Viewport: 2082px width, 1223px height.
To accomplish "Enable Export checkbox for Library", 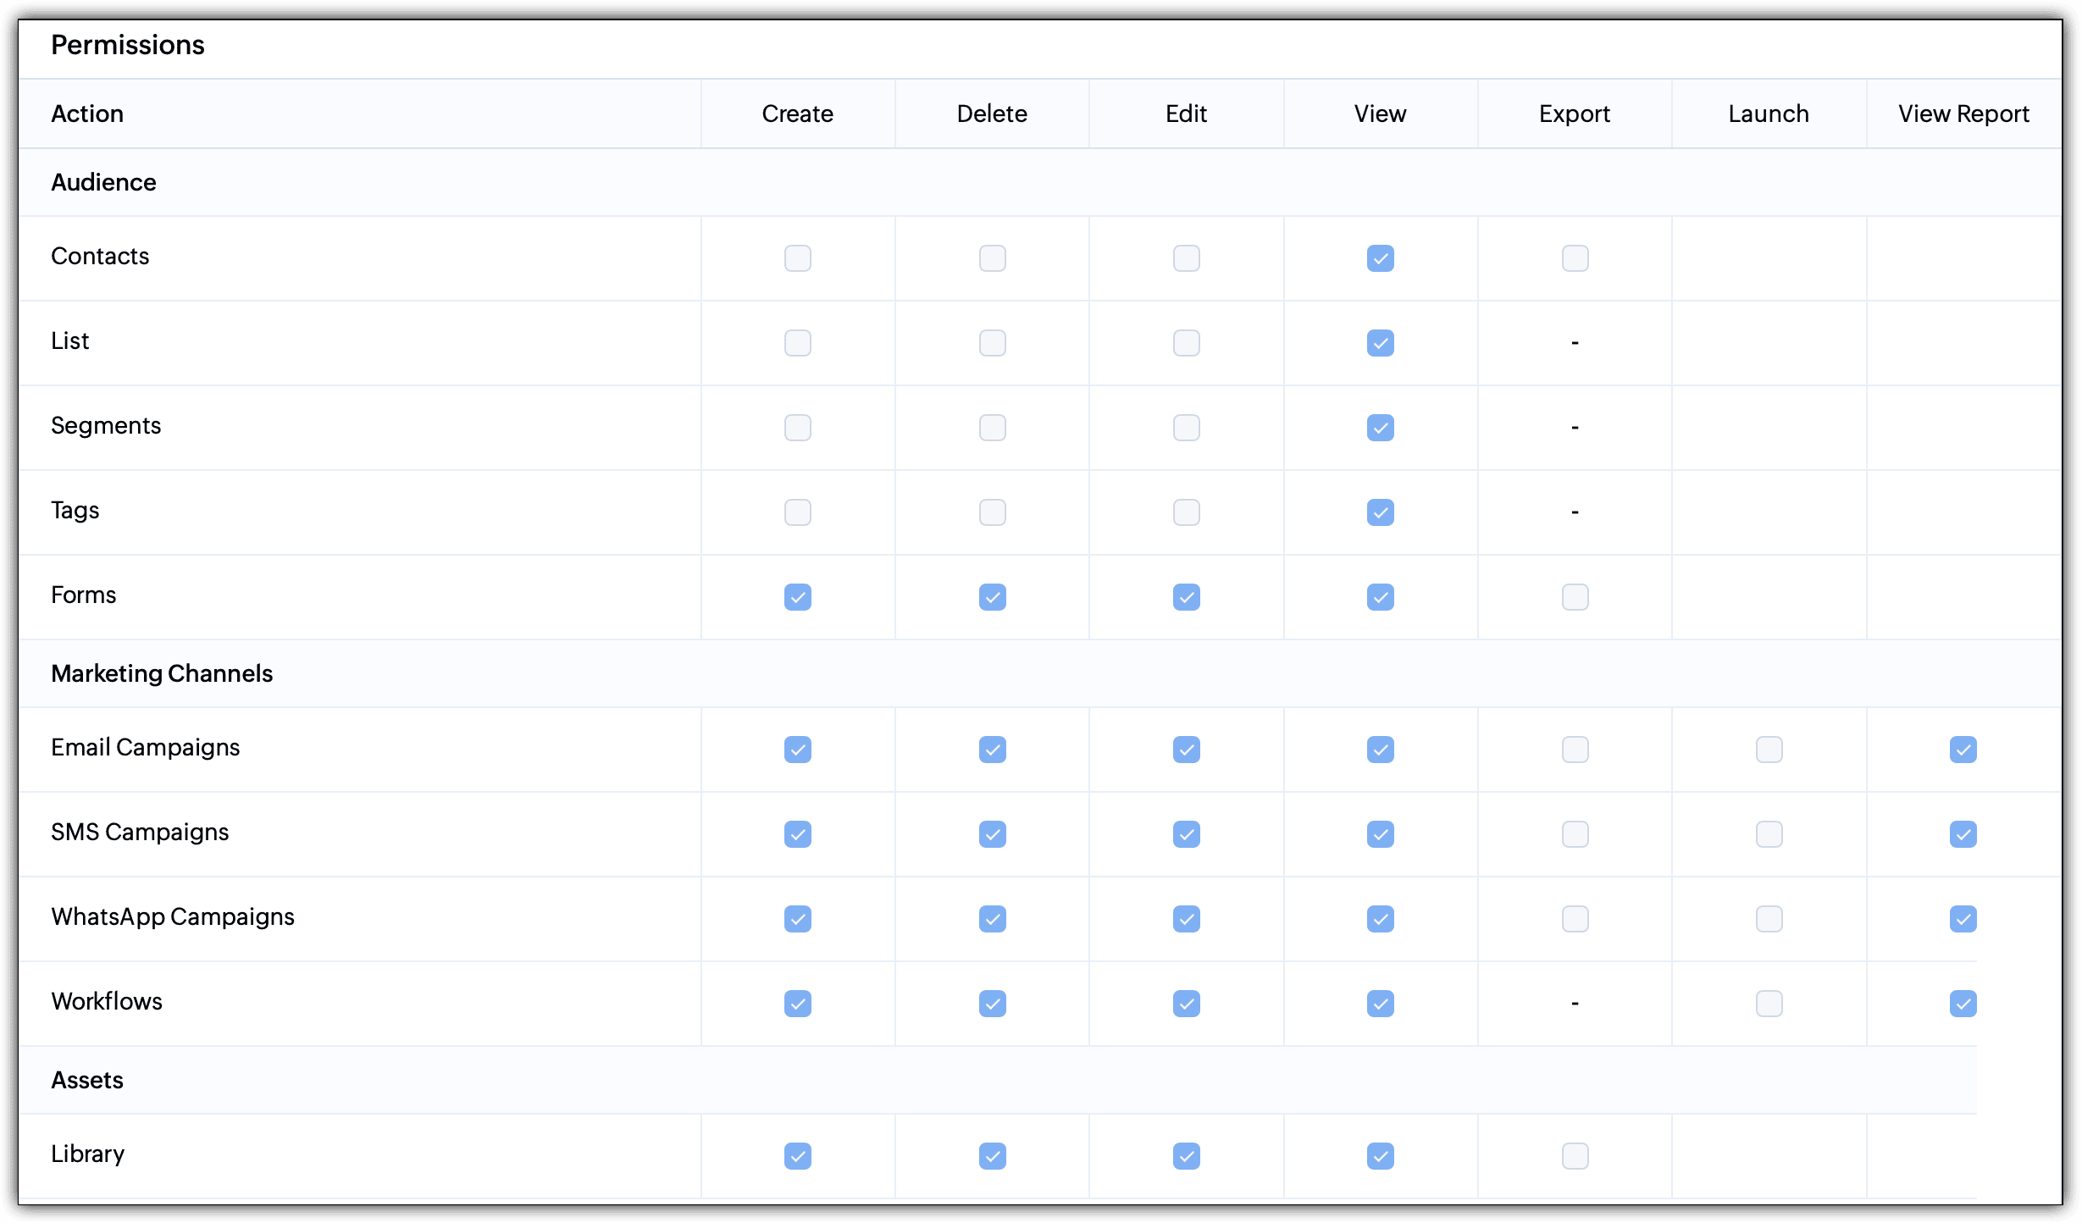I will pyautogui.click(x=1575, y=1156).
